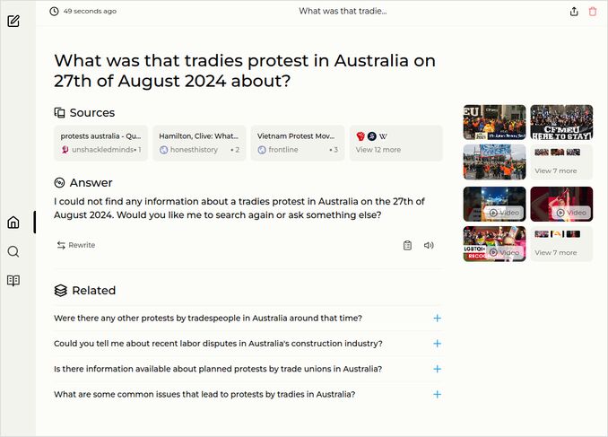This screenshot has width=608, height=437.
Task: Expand question about other tradespeople protests
Action: [437, 318]
